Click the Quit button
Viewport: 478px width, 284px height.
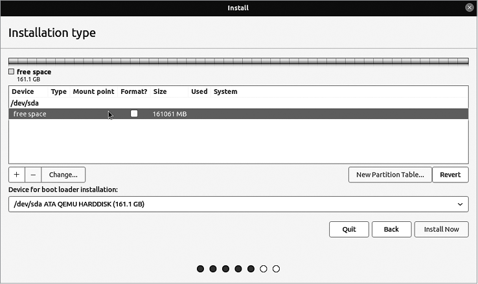(x=349, y=229)
